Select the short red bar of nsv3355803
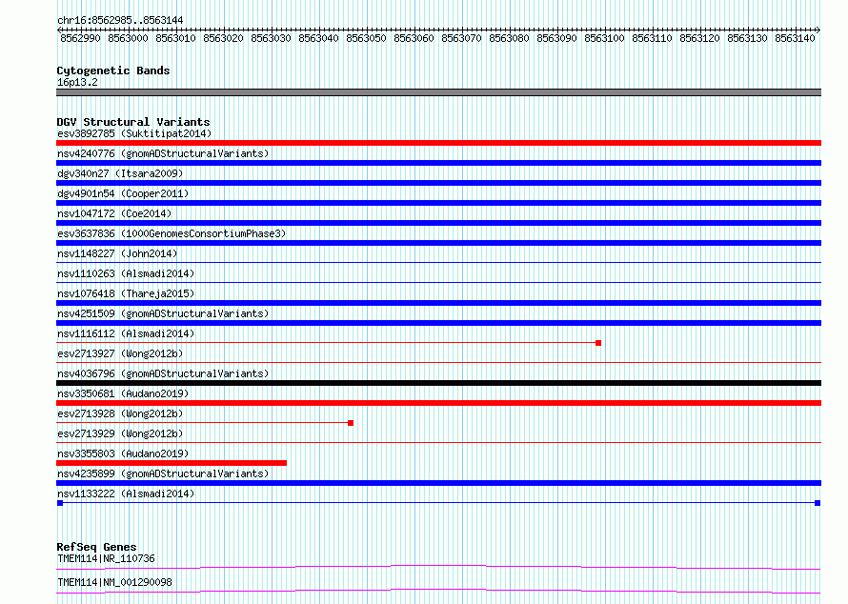848x604 pixels. 172,463
